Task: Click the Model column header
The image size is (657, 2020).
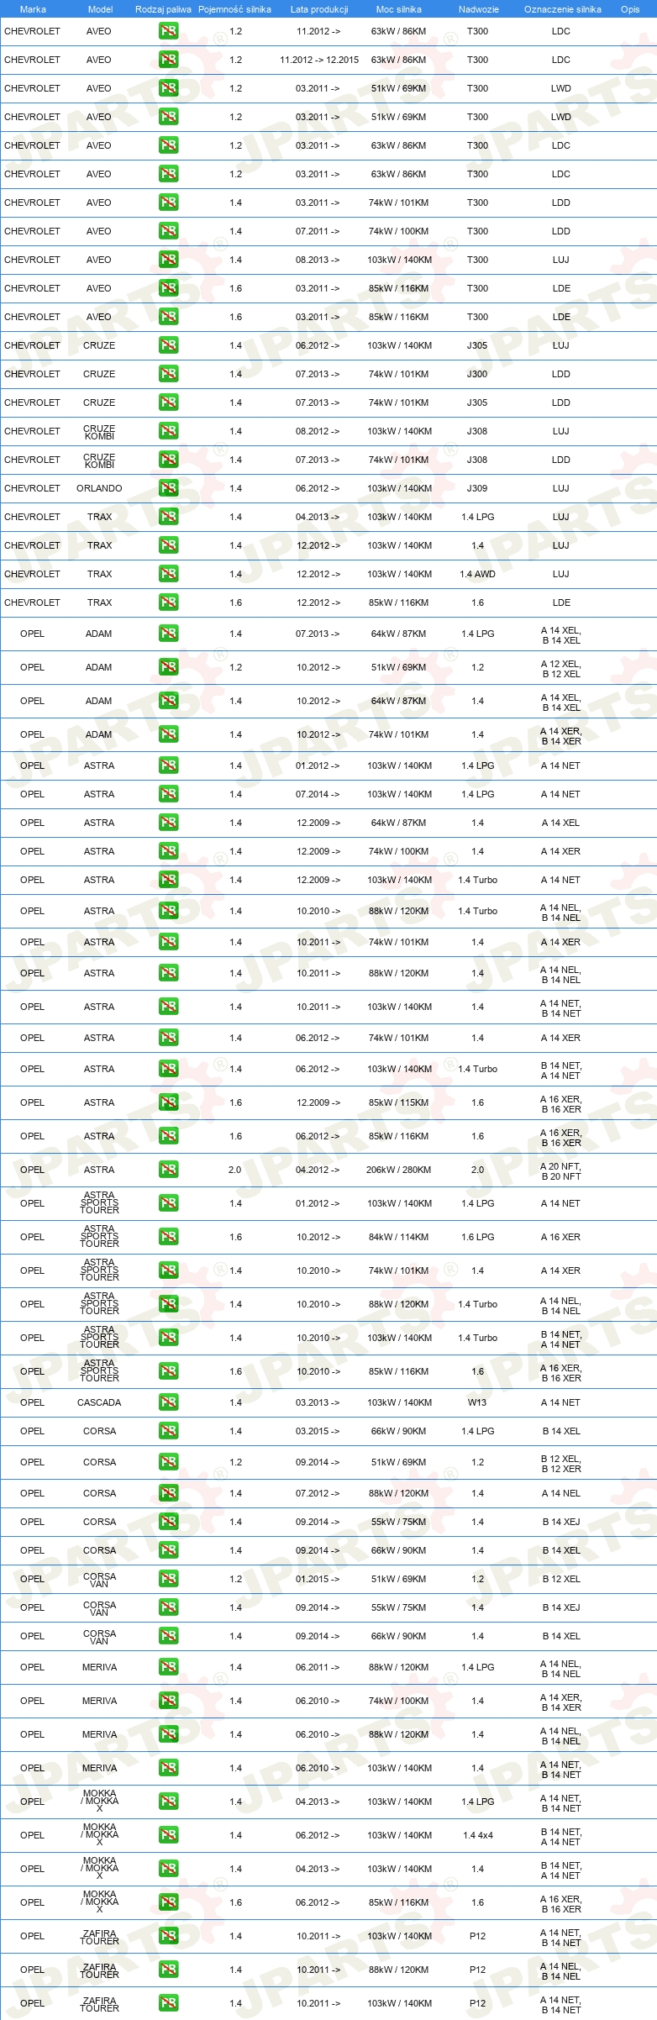Action: click(100, 9)
